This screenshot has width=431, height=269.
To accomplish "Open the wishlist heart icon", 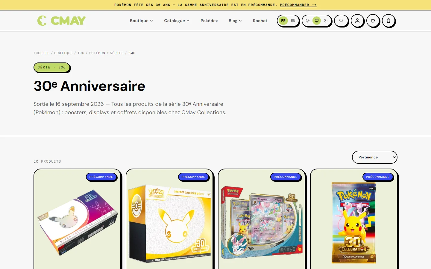I will [x=373, y=21].
